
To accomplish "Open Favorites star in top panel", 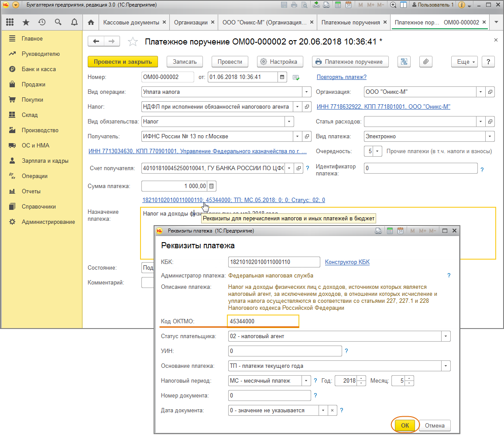I will coord(26,22).
